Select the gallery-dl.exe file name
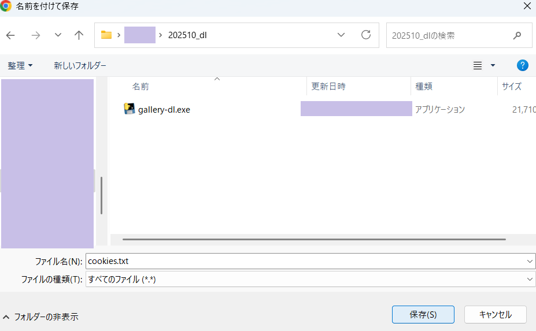This screenshot has height=331, width=536. click(x=164, y=110)
